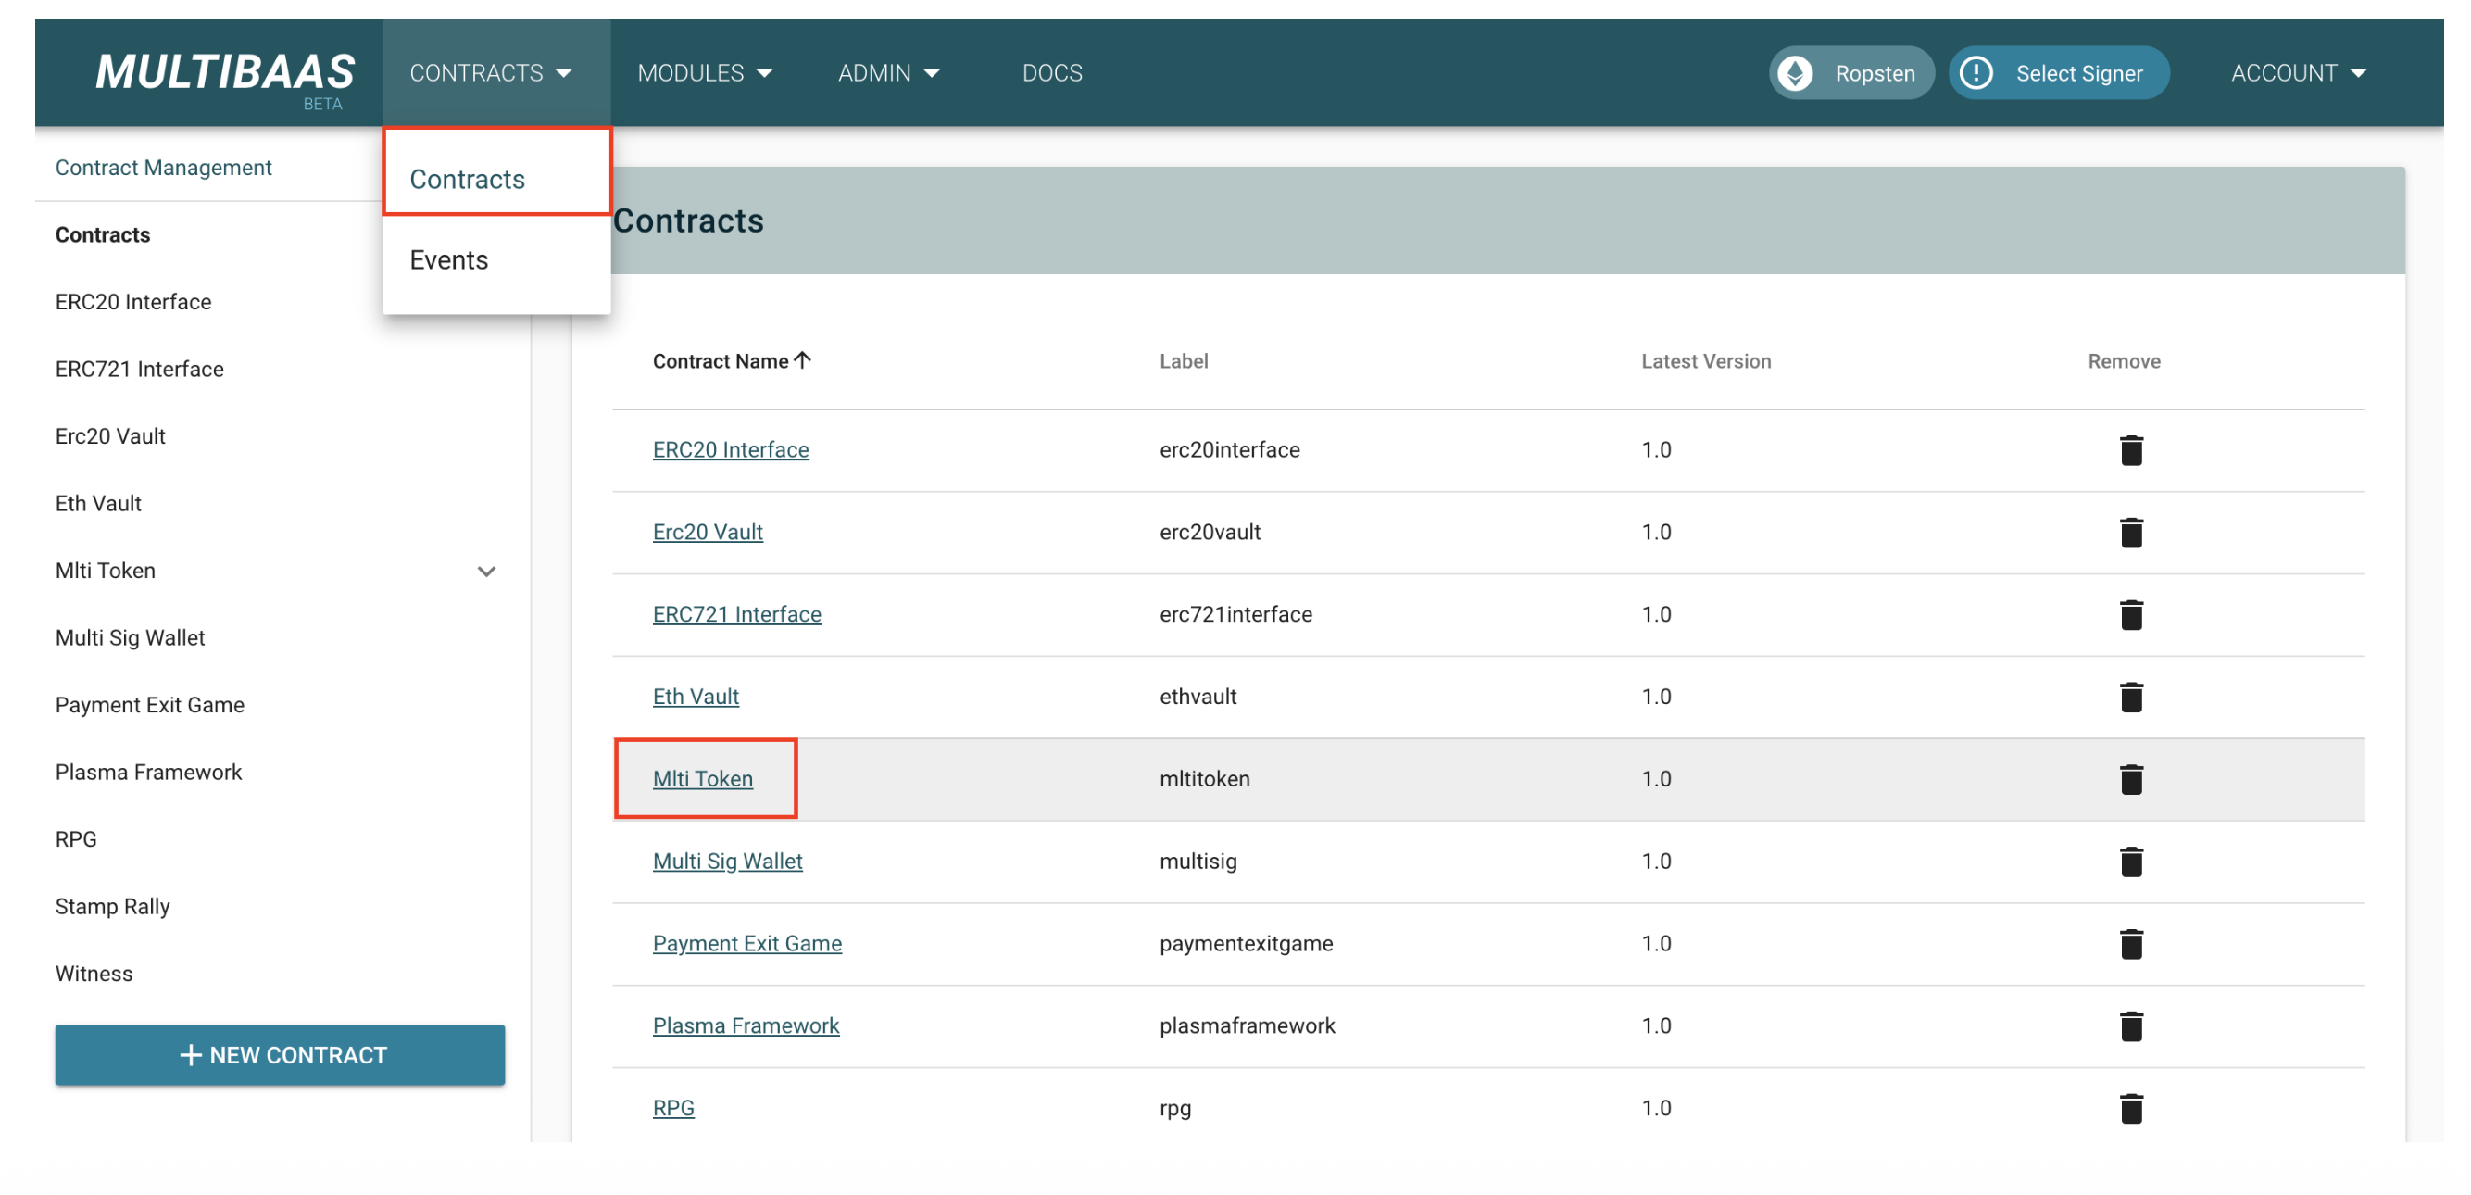
Task: Click the NEW CONTRACT button
Action: point(280,1056)
